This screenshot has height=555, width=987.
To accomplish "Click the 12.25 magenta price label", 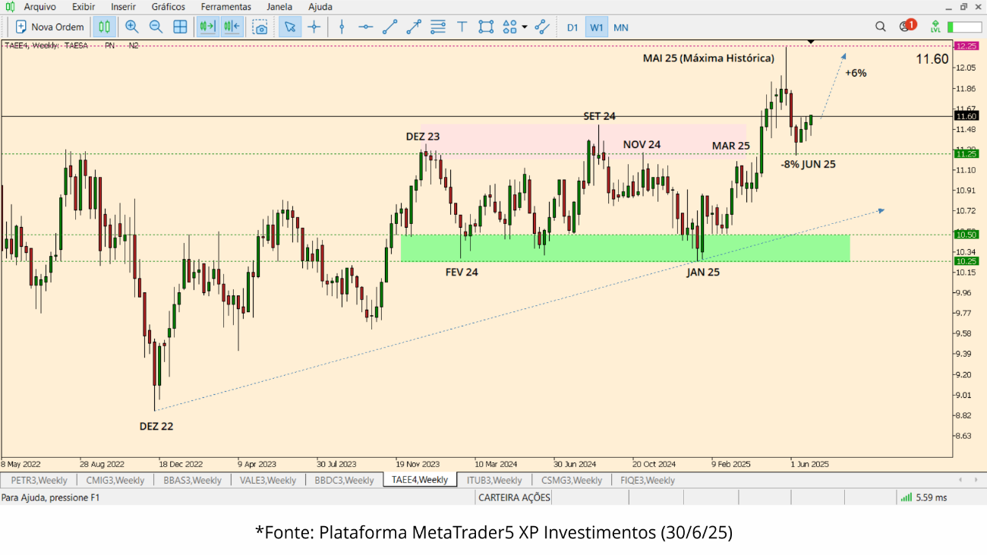I will point(966,46).
